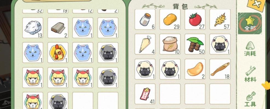Screen dimensions: 270x109
Task: Select the salt jar item with count 6
Action: [145, 19]
